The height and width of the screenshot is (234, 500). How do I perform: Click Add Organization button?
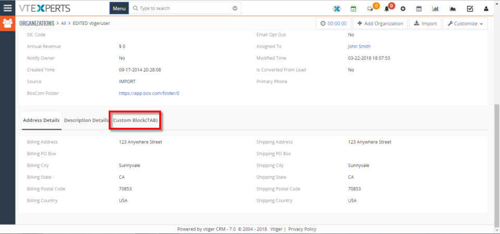[x=380, y=23]
